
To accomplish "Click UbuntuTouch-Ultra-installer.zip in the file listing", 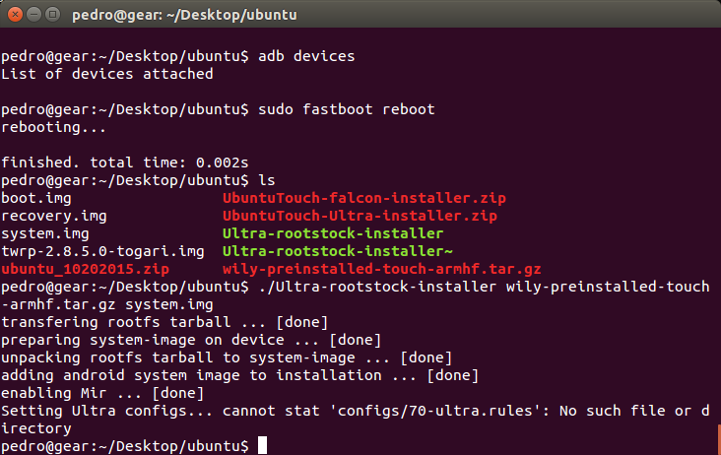I will (360, 216).
